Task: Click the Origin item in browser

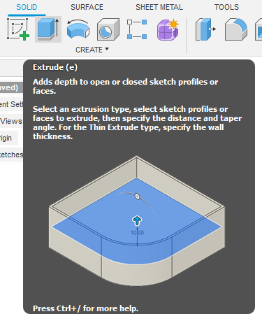Action: [x=9, y=138]
